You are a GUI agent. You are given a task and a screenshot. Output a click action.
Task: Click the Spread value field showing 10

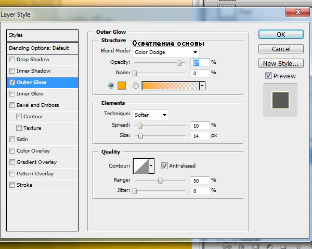point(200,126)
